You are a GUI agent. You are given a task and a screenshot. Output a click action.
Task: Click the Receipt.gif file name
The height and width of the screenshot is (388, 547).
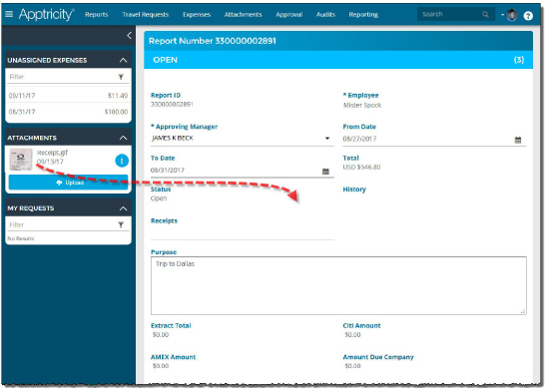[x=52, y=153]
